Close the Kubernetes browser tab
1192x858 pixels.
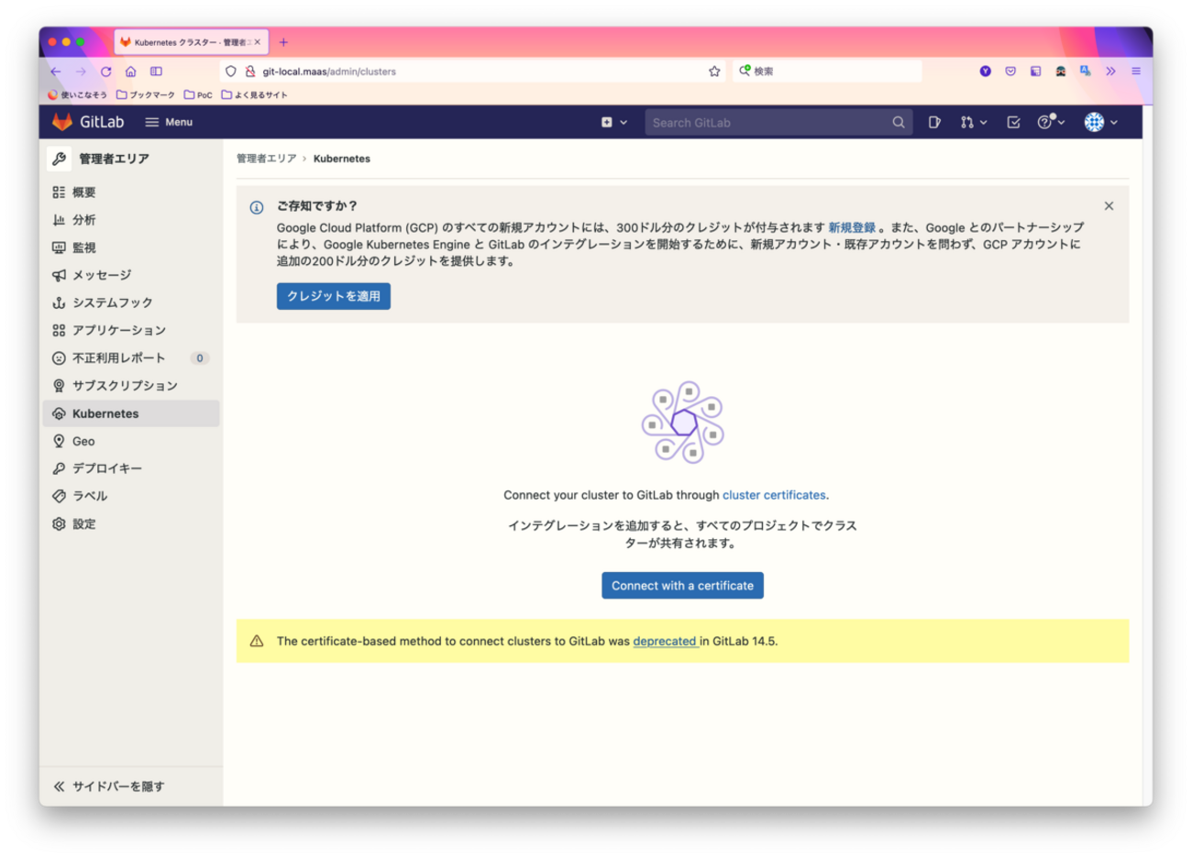pyautogui.click(x=258, y=42)
